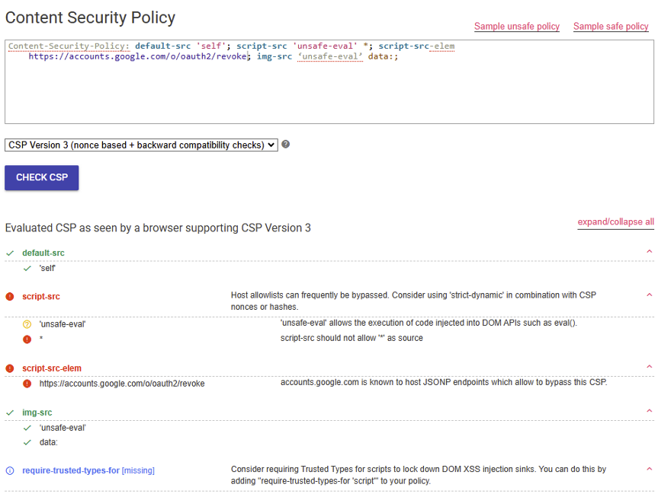Collapse the default-src section chevron

(649, 252)
